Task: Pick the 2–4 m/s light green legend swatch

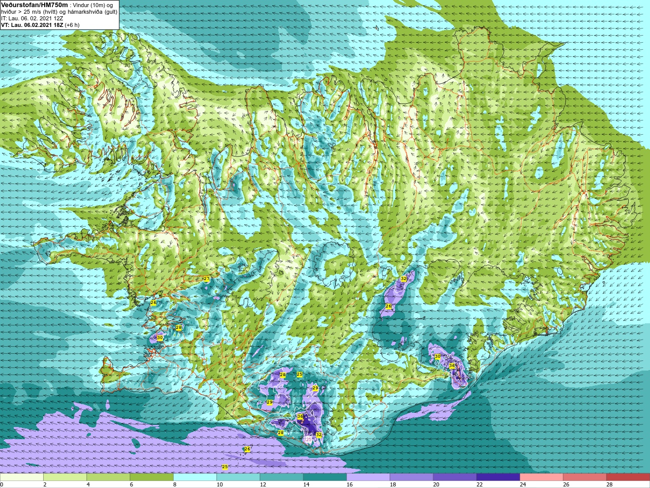Action: 65,477
